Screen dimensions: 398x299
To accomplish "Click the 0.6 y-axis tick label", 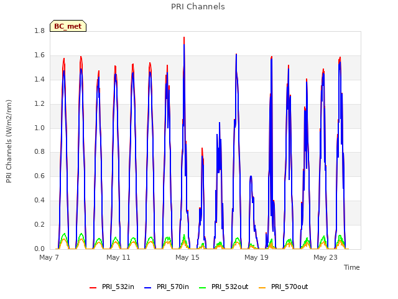I will click(39, 176).
